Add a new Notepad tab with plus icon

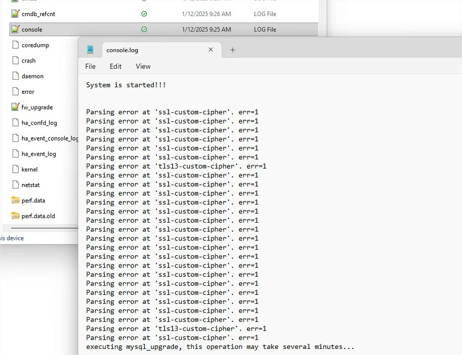[232, 50]
